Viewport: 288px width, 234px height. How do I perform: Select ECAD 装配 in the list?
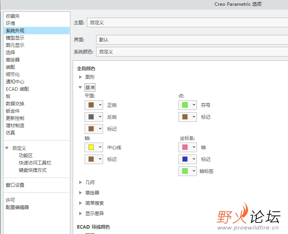17,89
